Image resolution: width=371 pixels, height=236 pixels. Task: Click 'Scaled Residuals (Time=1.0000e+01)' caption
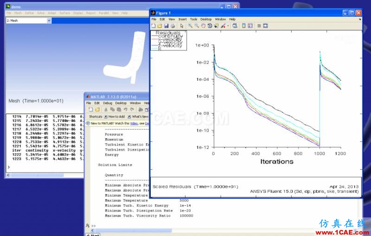(x=195, y=186)
